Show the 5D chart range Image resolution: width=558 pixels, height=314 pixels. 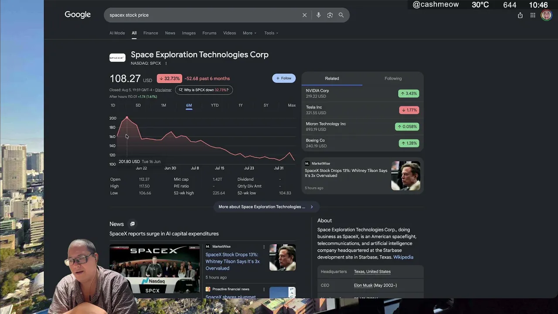pos(138,105)
